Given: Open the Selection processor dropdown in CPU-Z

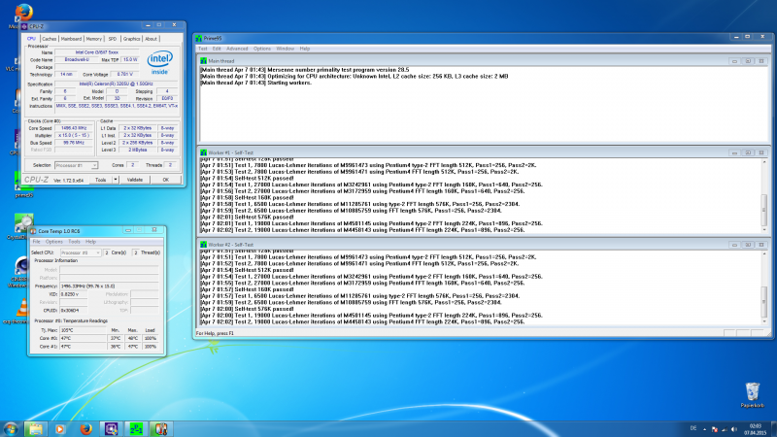Looking at the screenshot, I should (76, 165).
